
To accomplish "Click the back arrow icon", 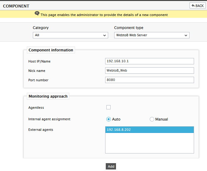I will 193,5.
